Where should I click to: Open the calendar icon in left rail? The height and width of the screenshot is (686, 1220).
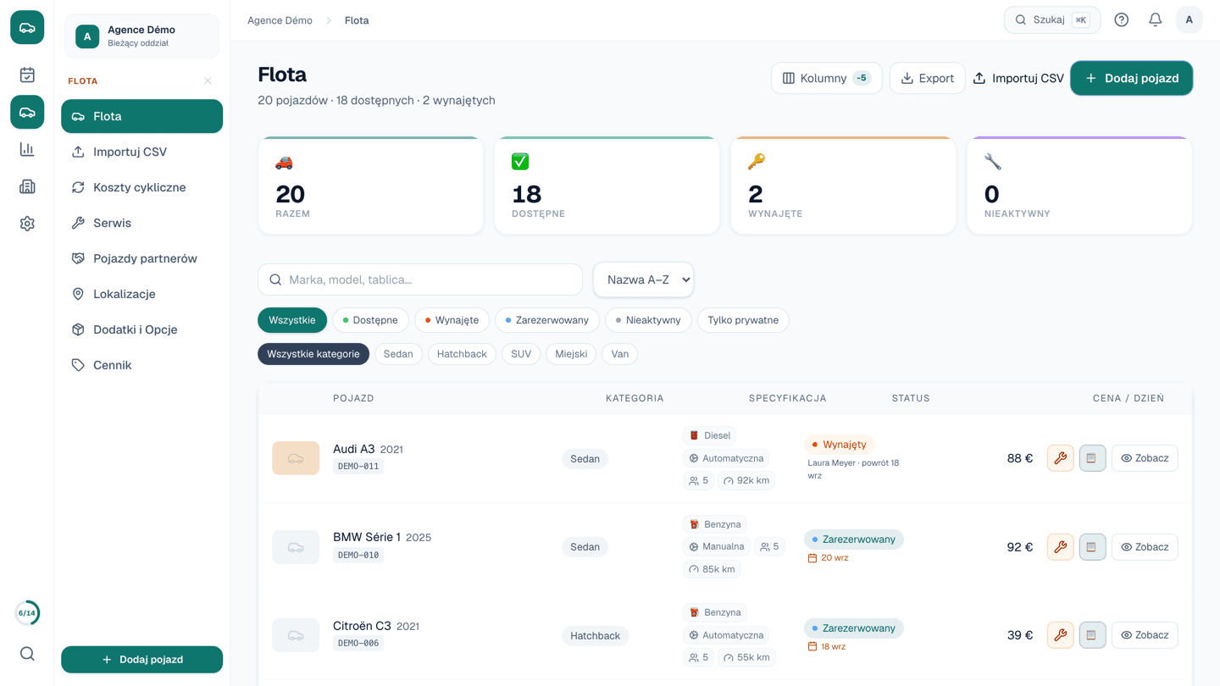pyautogui.click(x=27, y=75)
